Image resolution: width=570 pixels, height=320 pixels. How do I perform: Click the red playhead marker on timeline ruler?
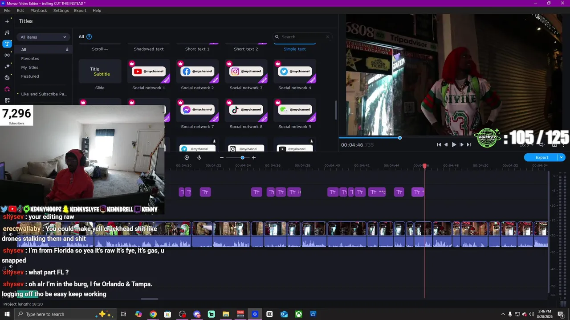(x=425, y=166)
